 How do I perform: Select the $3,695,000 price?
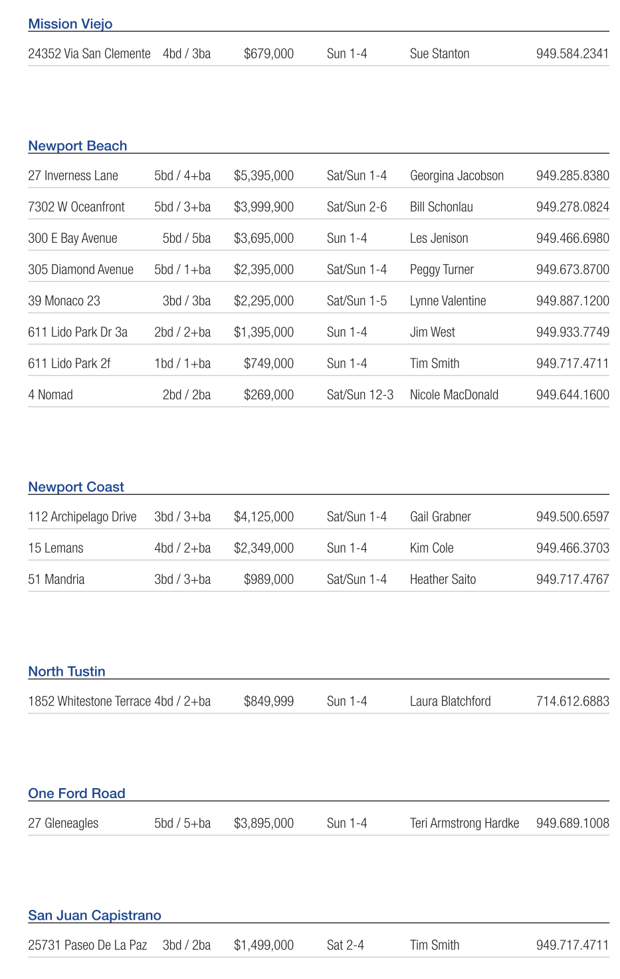pos(263,238)
